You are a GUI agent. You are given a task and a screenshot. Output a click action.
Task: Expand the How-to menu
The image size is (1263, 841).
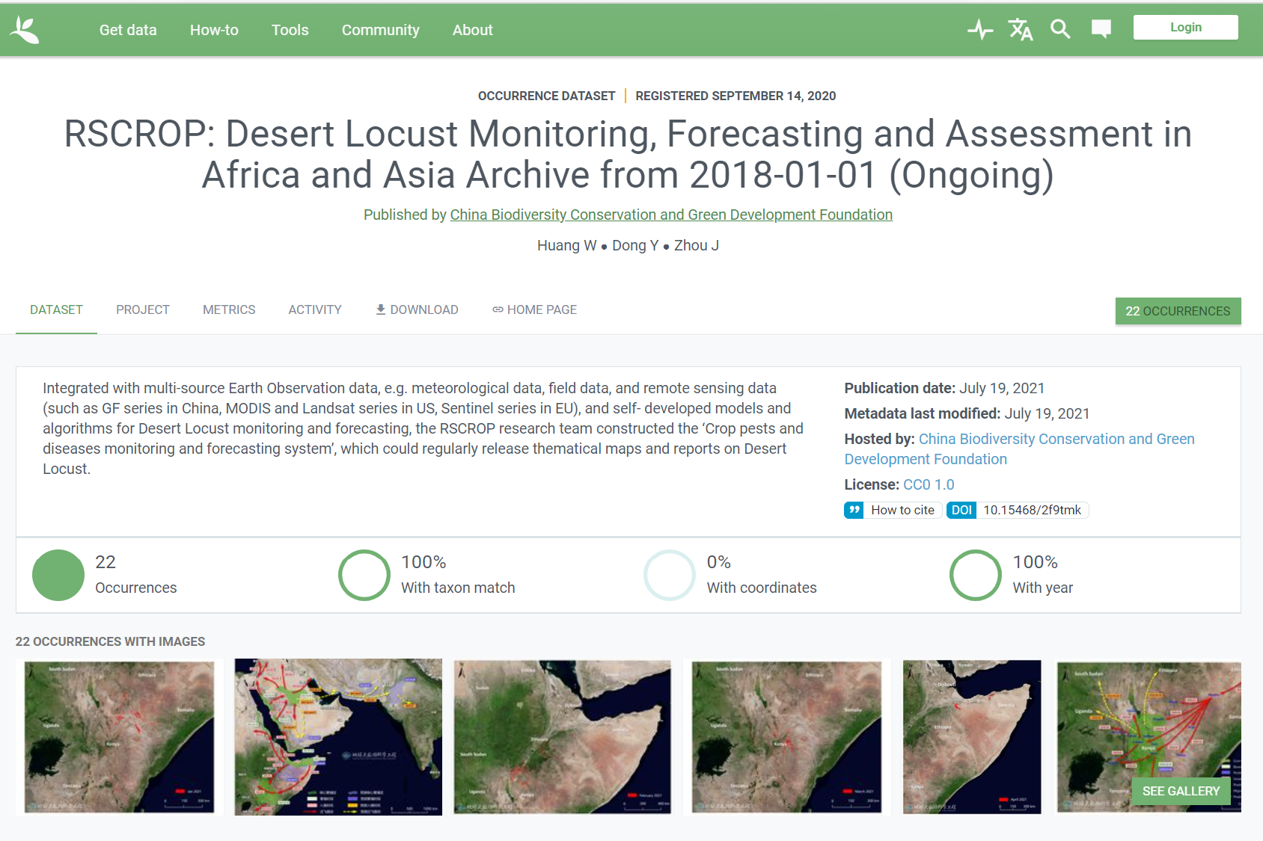tap(214, 30)
